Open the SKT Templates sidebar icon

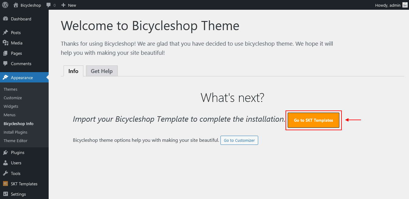(5, 184)
